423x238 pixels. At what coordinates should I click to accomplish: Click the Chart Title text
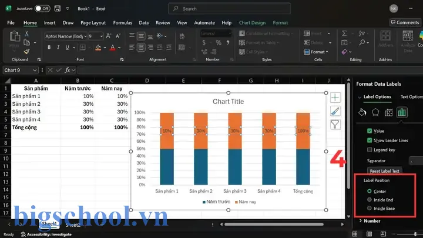tap(228, 102)
